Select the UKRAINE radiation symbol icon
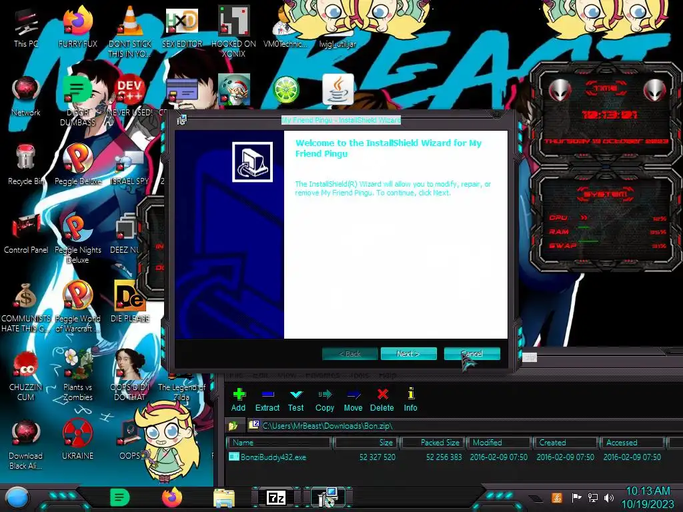The height and width of the screenshot is (512, 683). click(78, 440)
